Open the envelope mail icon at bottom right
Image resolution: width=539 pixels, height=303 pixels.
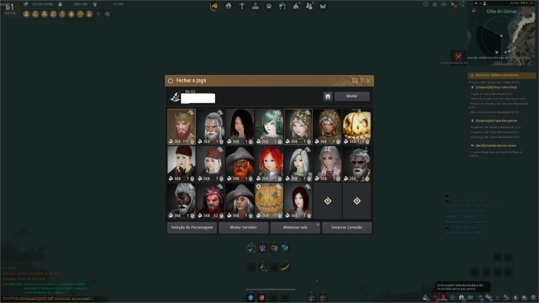[470, 297]
